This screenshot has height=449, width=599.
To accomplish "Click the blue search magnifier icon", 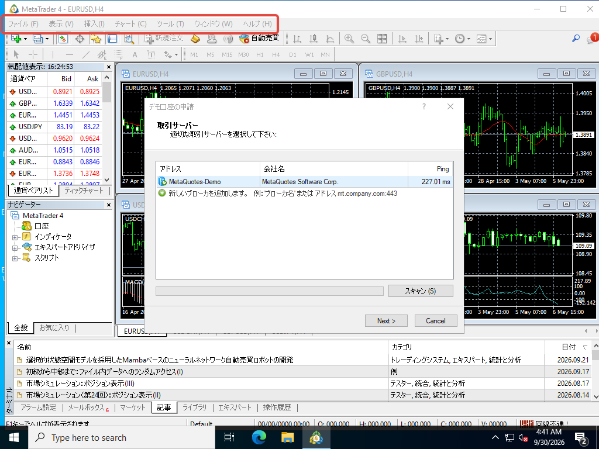I will point(576,38).
